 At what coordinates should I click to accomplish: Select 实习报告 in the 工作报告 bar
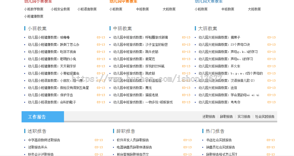pos(244,116)
